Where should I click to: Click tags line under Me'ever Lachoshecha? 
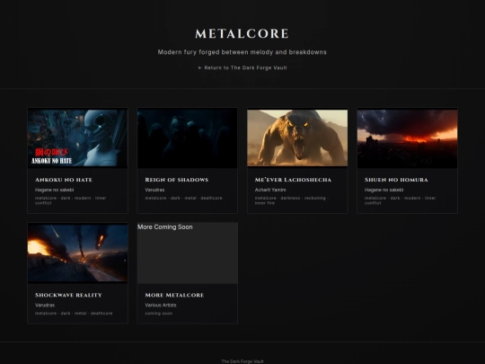(x=292, y=200)
